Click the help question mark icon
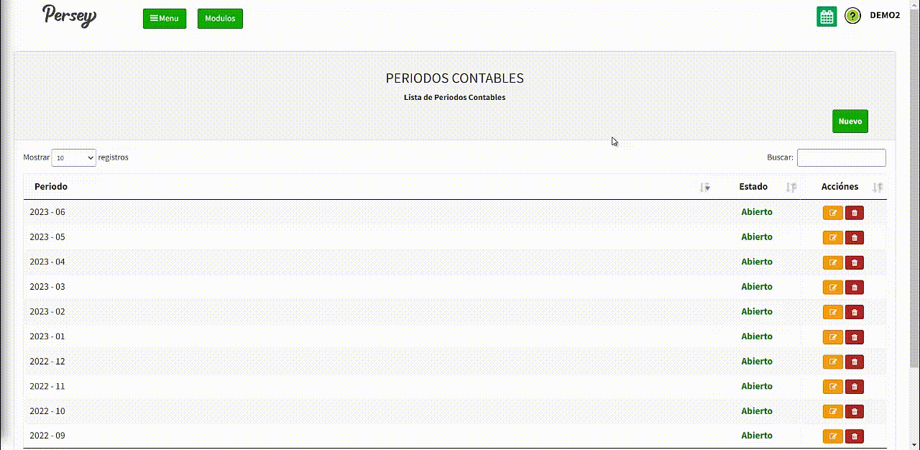This screenshot has width=920, height=450. pyautogui.click(x=852, y=16)
